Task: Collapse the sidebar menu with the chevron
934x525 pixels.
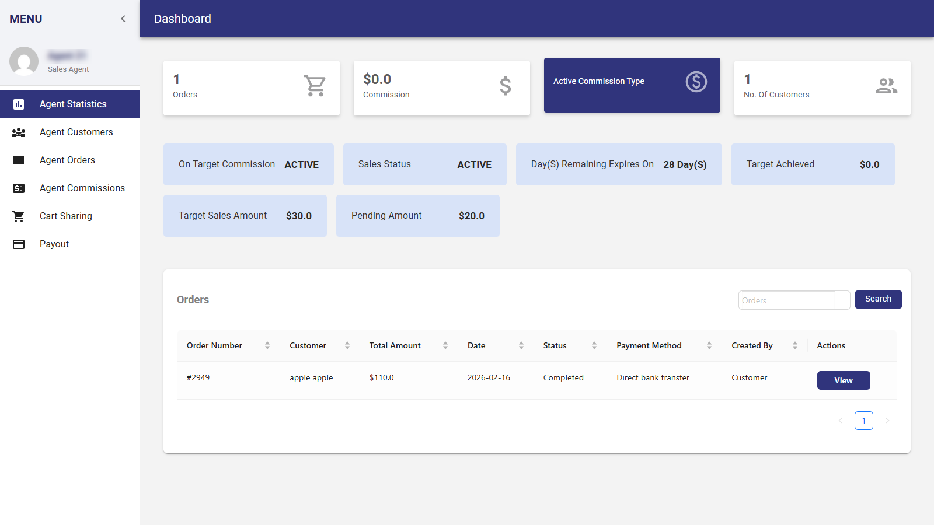Action: click(123, 19)
